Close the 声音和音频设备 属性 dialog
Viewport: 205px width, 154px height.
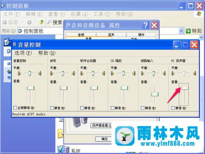pos(154,25)
